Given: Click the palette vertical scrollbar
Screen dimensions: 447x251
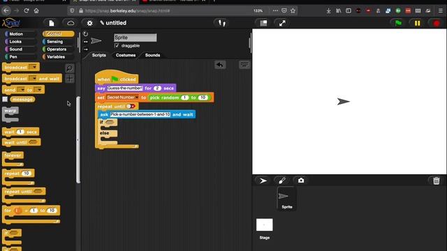Looking at the screenshot, I should coord(78,139).
